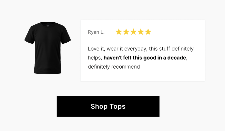Viewport: 225px width, 131px height.
Task: Click the word "Tops" on the black button
Action: click(x=118, y=106)
